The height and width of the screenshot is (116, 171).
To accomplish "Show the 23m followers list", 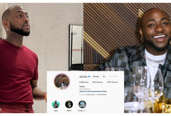I will click(97, 82).
